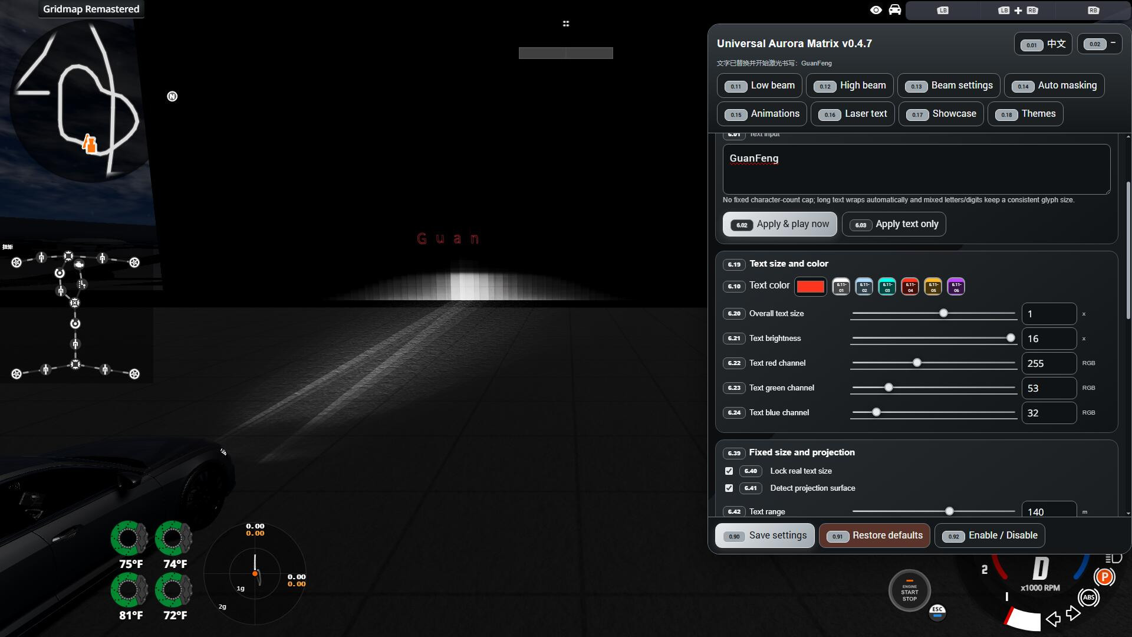The width and height of the screenshot is (1132, 637).
Task: Toggle Detect projection surface checkbox
Action: 729,488
